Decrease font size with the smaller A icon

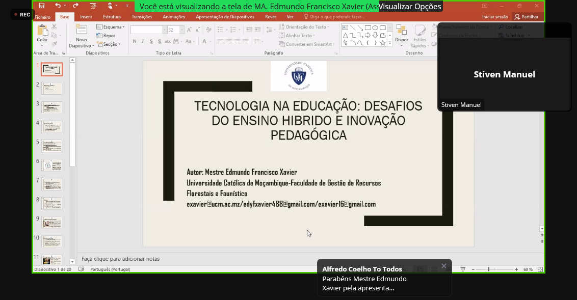[197, 30]
